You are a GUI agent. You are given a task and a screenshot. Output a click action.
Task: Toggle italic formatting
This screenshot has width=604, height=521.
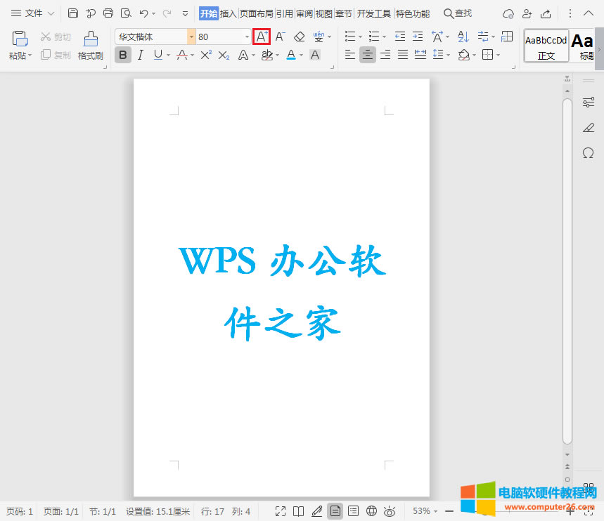(x=141, y=55)
